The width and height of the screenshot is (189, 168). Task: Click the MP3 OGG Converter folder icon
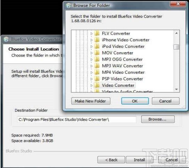[97, 59]
